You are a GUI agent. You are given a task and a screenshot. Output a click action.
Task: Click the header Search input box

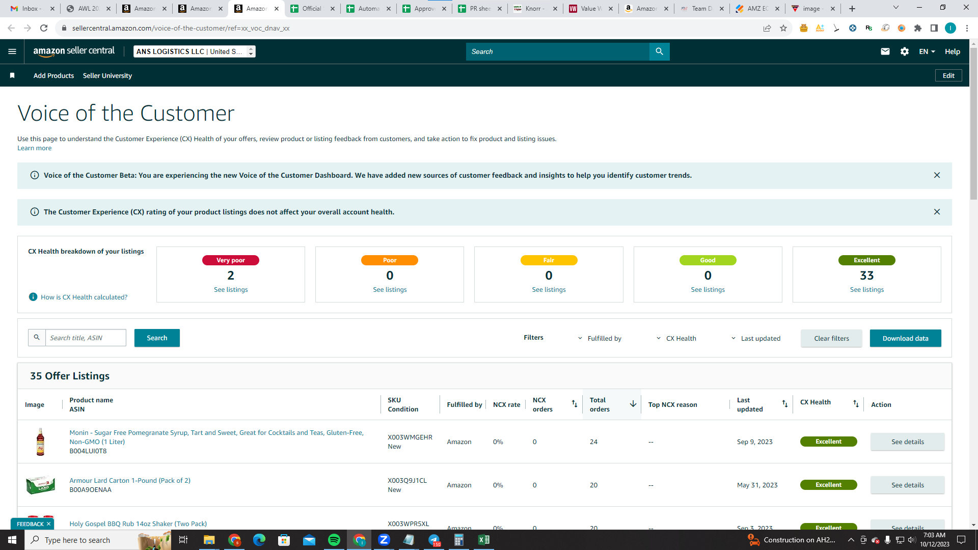click(x=558, y=51)
